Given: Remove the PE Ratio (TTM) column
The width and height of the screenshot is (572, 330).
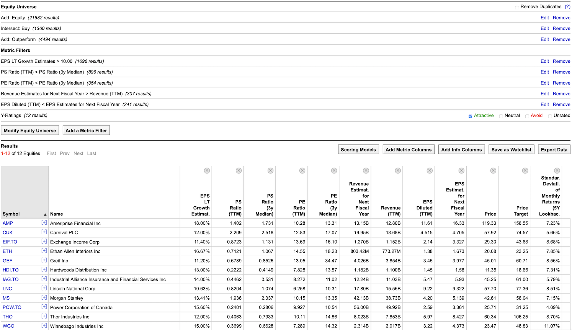Looking at the screenshot, I should 302,170.
